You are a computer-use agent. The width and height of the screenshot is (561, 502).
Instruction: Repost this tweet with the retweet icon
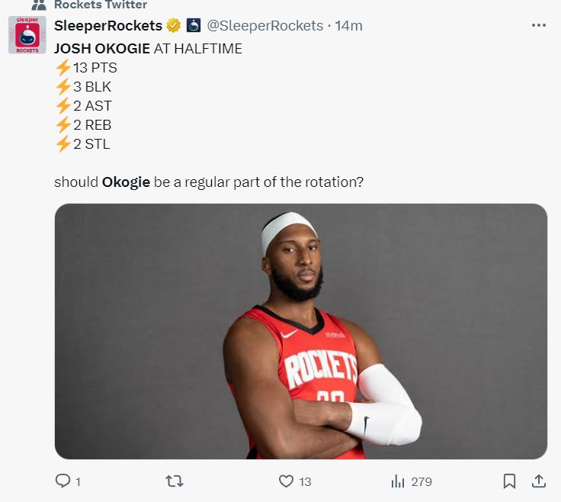click(x=175, y=481)
